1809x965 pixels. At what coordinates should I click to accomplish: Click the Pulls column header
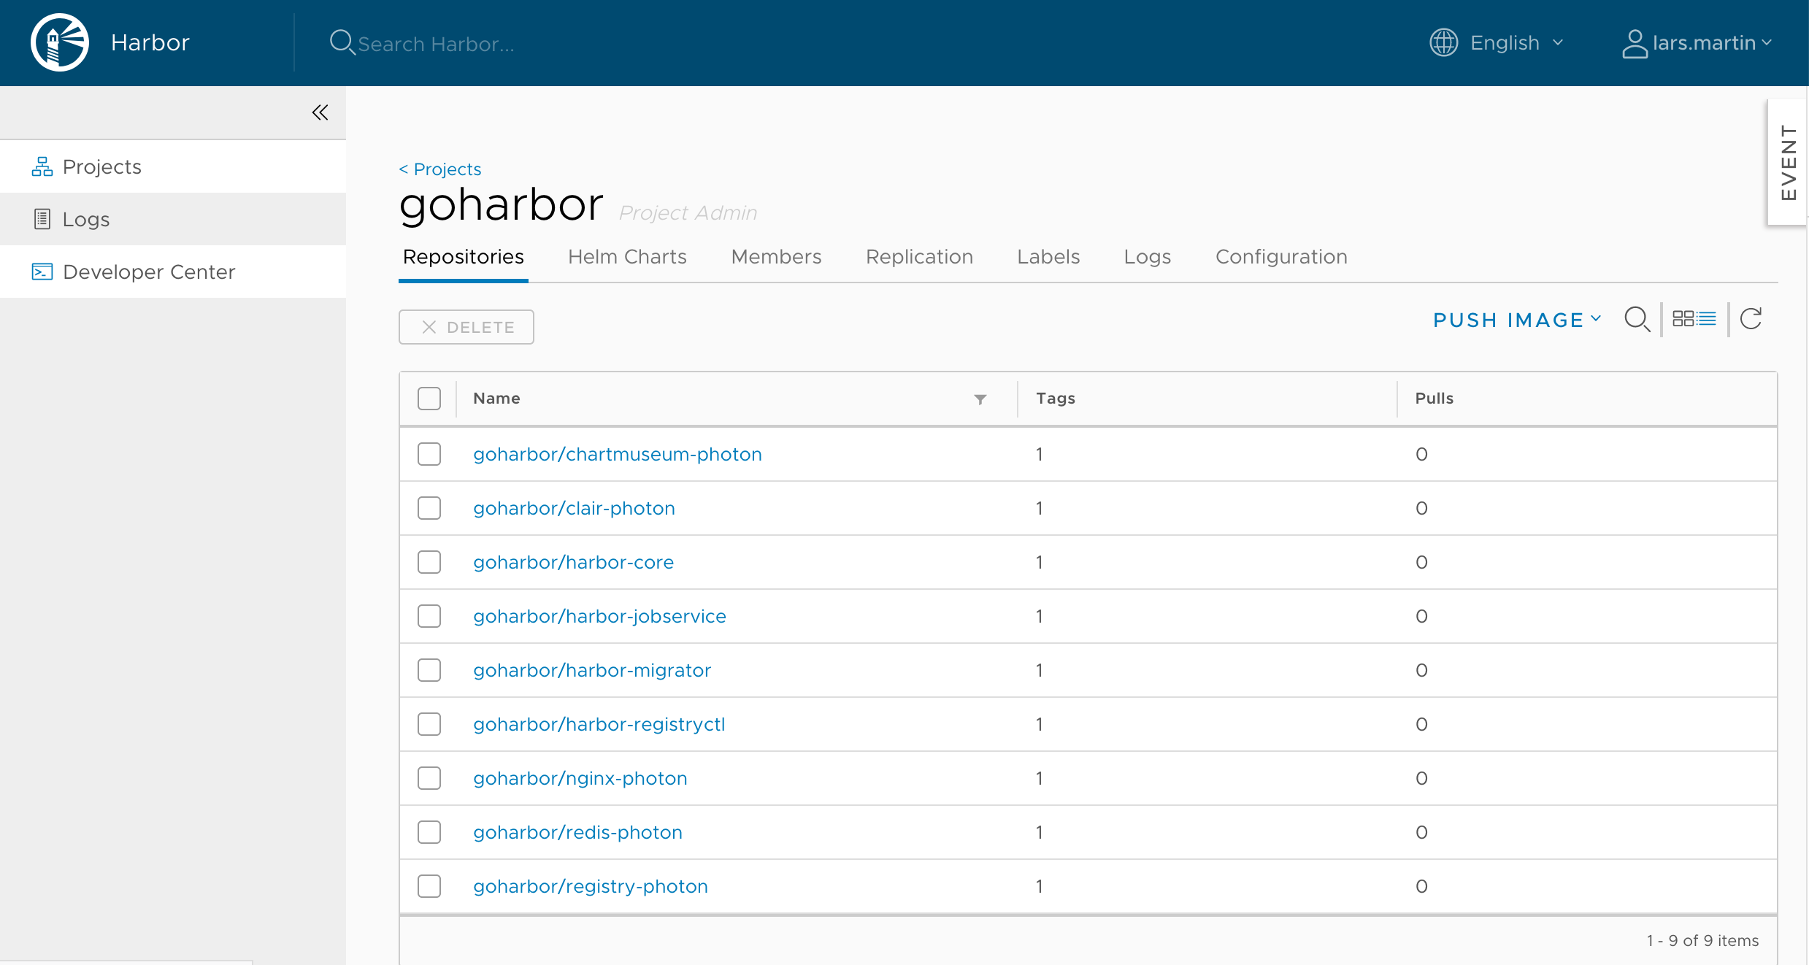tap(1434, 399)
